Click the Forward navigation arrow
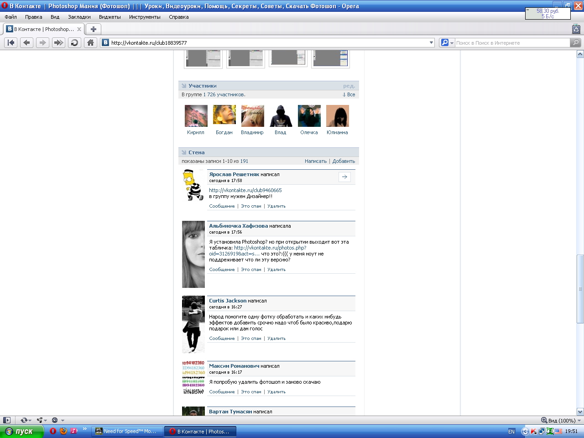 tap(42, 42)
